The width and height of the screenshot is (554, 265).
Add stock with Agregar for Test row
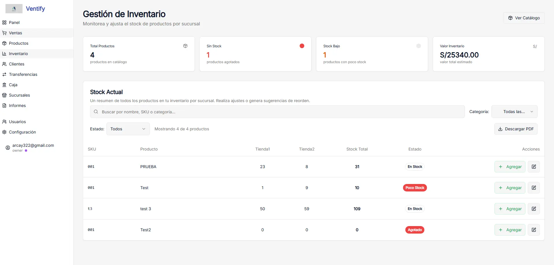click(x=510, y=188)
